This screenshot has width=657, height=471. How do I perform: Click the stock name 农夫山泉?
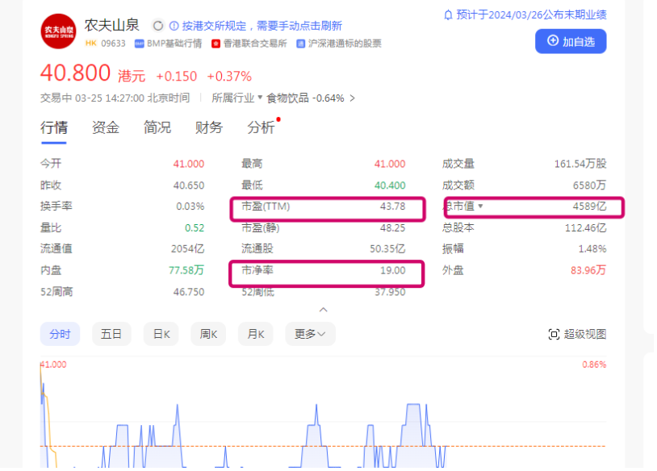(x=112, y=25)
